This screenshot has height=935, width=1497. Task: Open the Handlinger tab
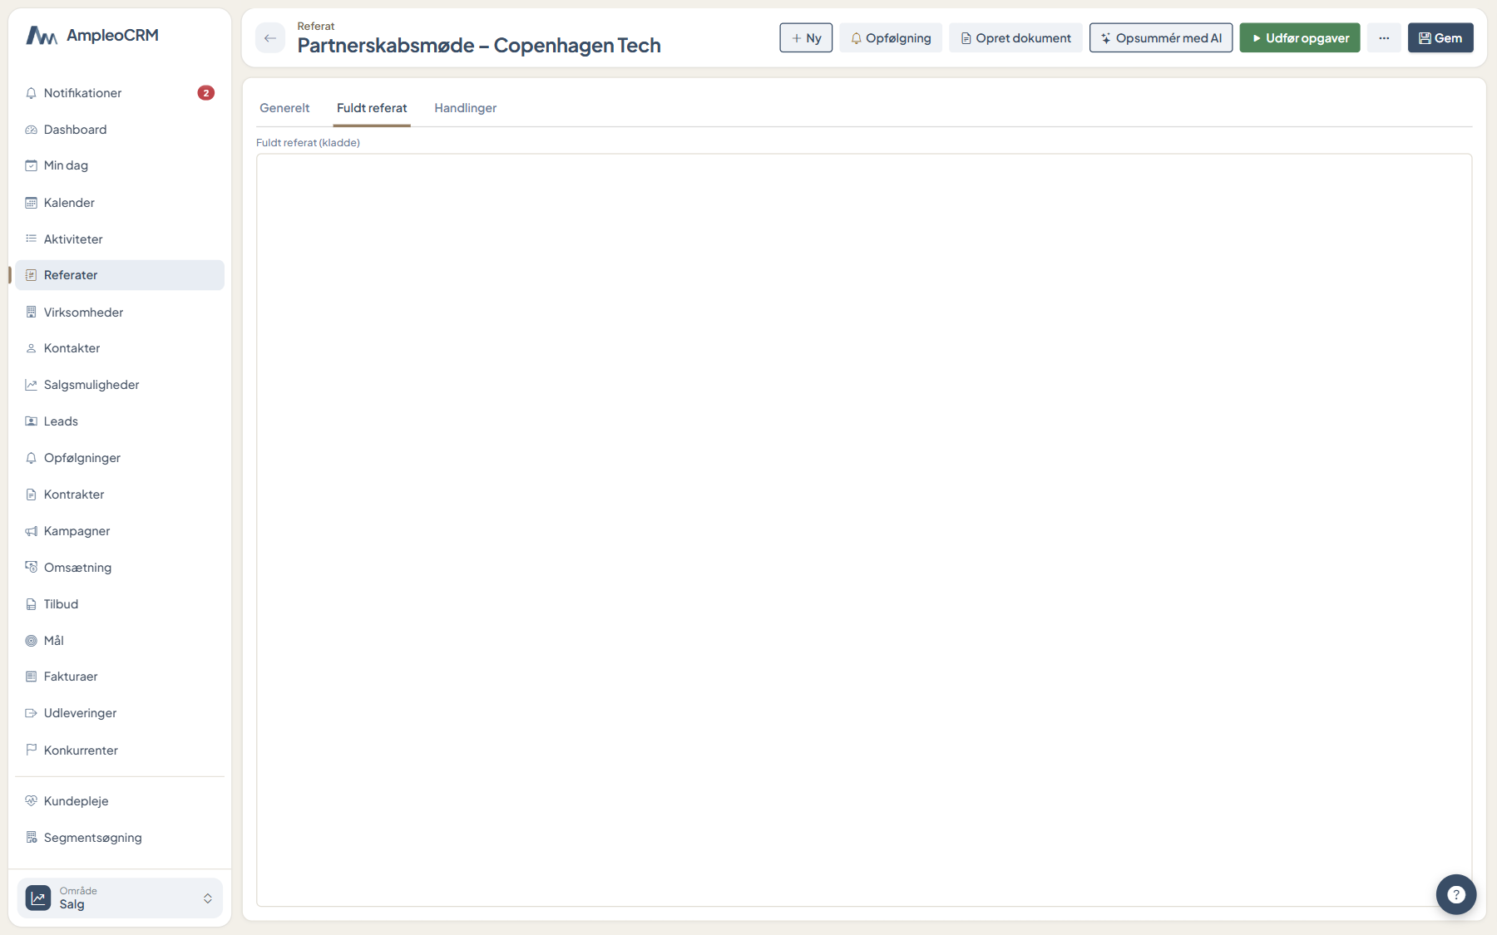click(x=465, y=108)
